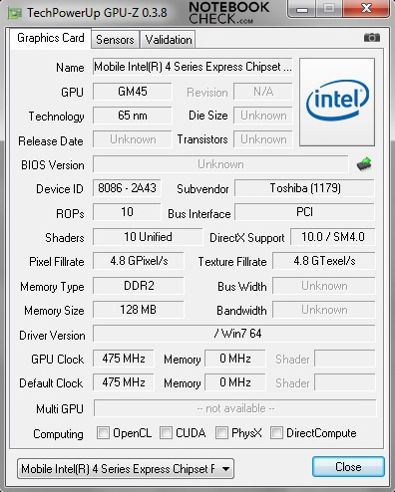Screen dimensions: 395x492
Task: Toggle the CUDA checkbox
Action: pyautogui.click(x=166, y=433)
